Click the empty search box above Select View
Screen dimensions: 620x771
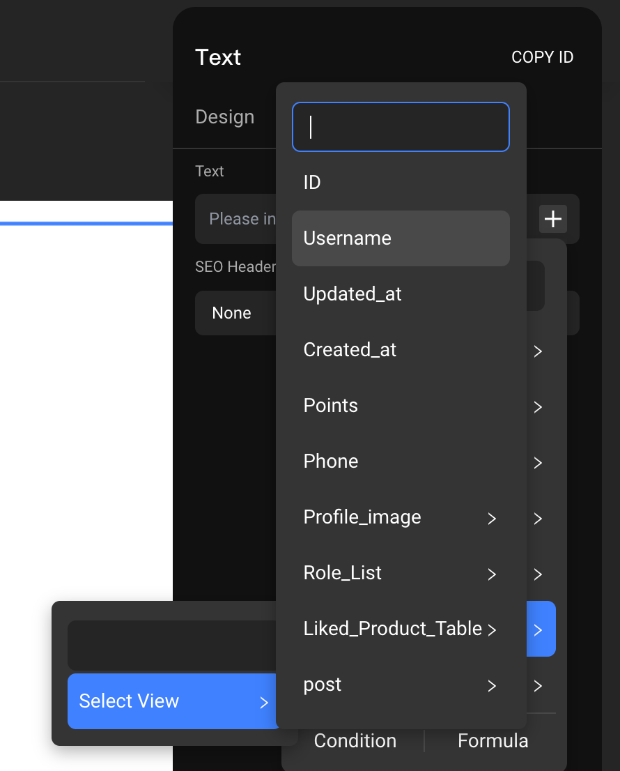(171, 646)
